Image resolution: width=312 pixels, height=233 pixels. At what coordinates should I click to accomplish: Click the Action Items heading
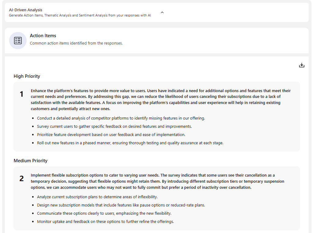(x=43, y=36)
